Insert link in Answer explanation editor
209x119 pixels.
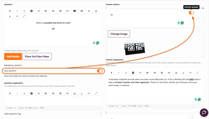click(x=169, y=73)
